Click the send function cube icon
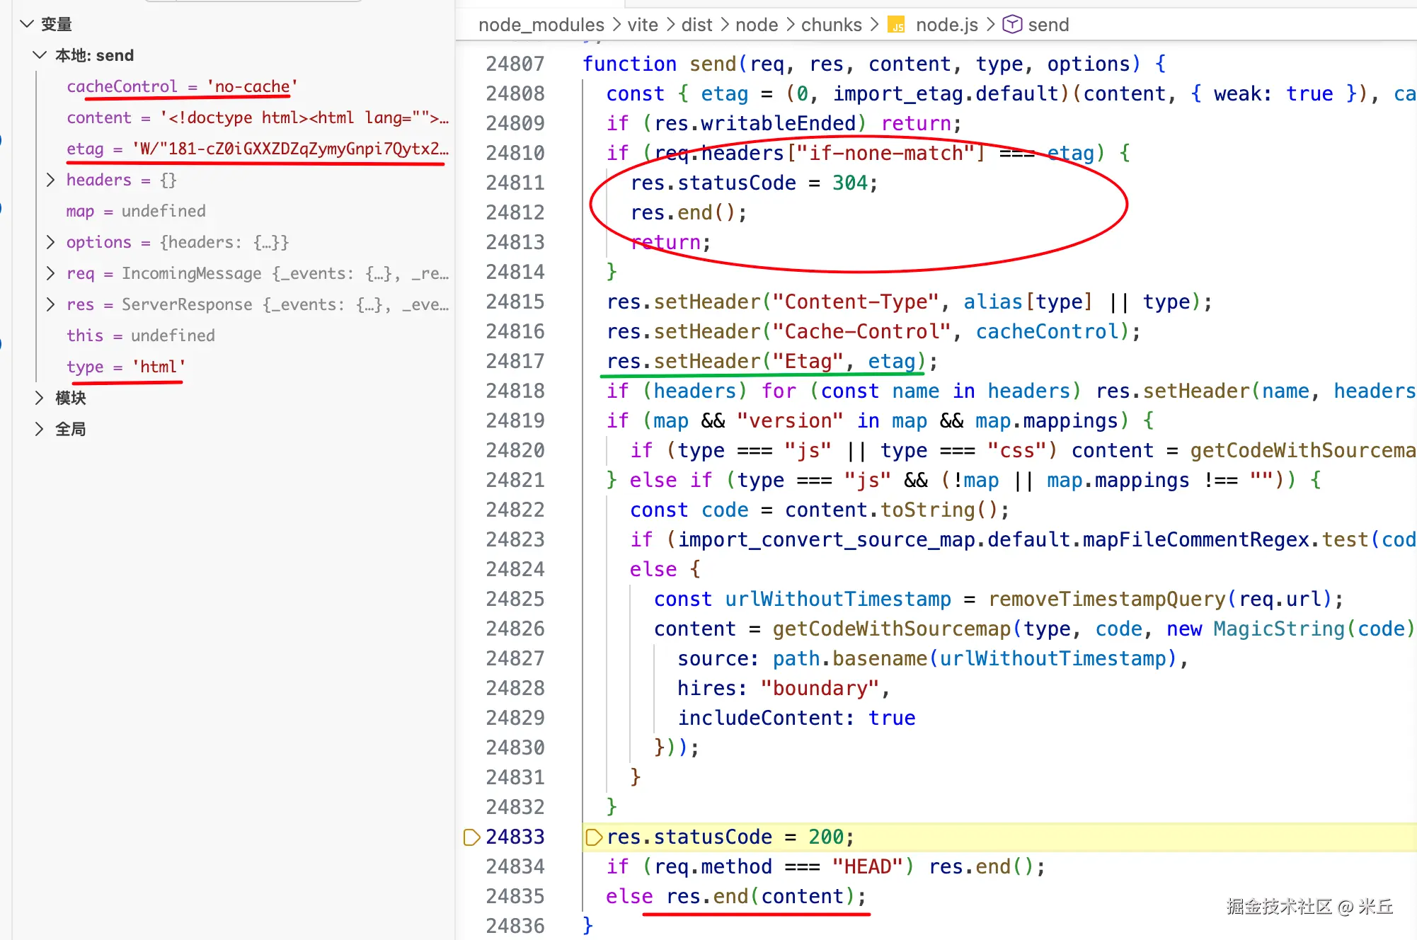 coord(1012,25)
